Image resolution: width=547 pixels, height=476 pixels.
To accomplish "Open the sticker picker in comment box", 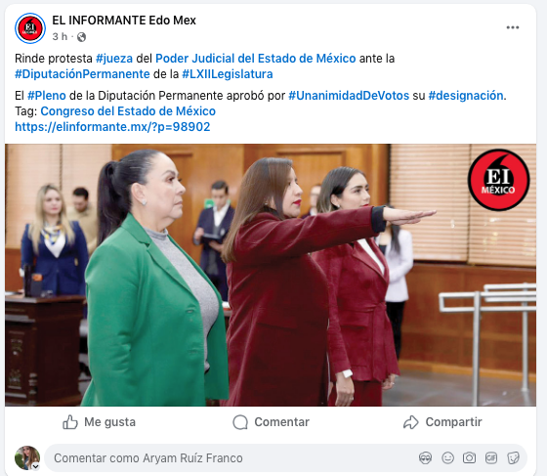I will [513, 457].
